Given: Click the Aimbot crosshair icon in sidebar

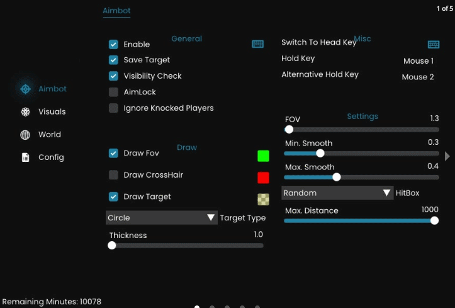Looking at the screenshot, I should 25,89.
